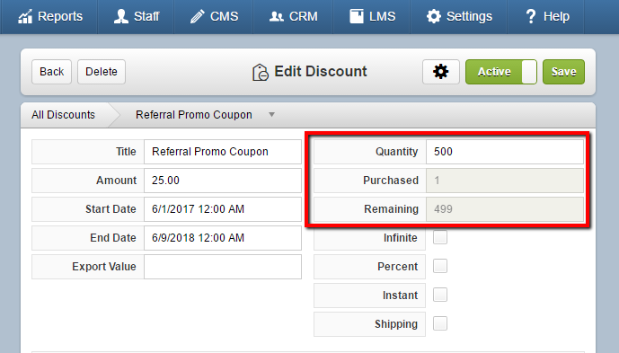Tick the Instant checkbox
The height and width of the screenshot is (353, 619).
pyautogui.click(x=440, y=295)
